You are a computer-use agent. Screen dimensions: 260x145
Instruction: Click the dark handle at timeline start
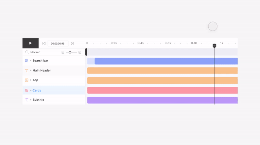[86, 52]
